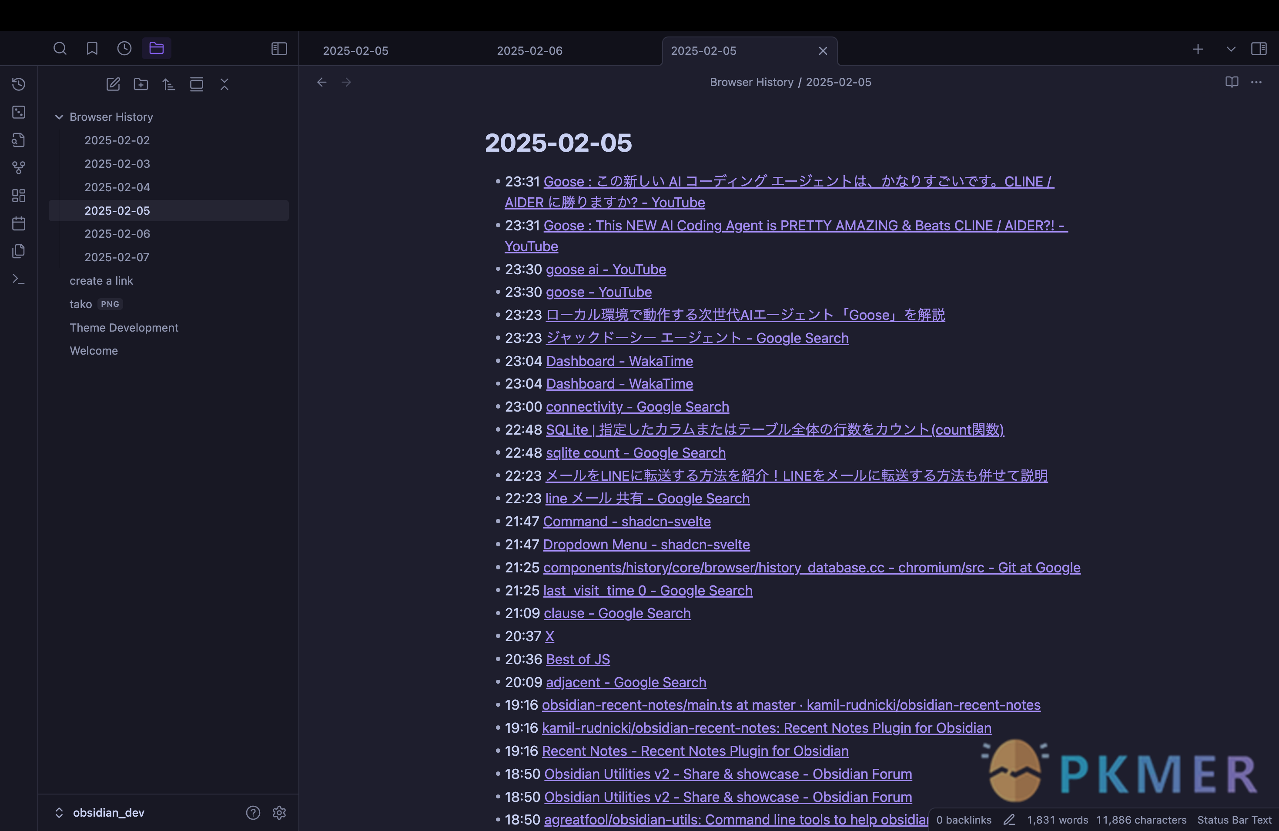Open the ribbon file-with-shape icon

pos(19,140)
